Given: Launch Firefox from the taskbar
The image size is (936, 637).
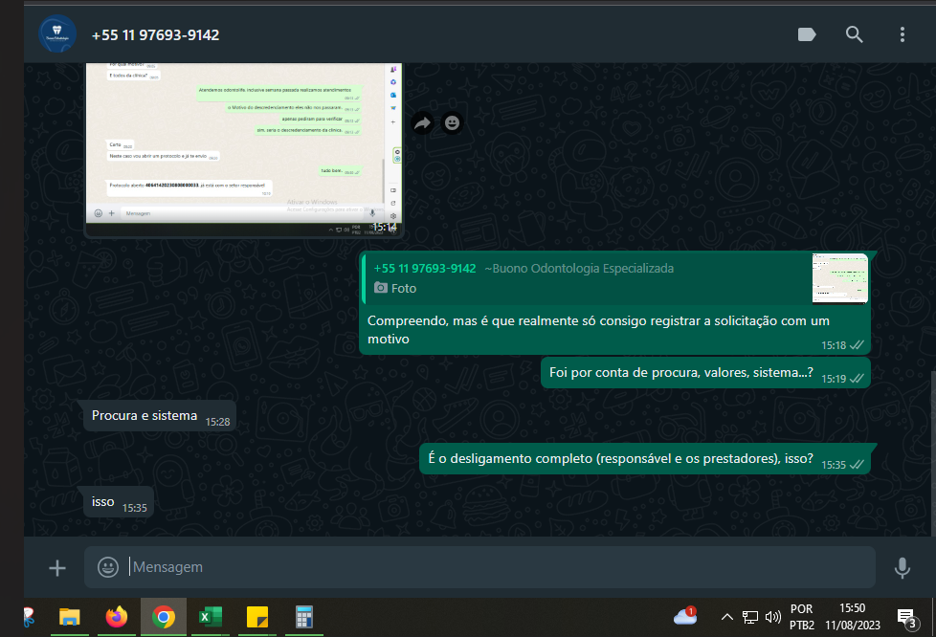Looking at the screenshot, I should click(117, 617).
